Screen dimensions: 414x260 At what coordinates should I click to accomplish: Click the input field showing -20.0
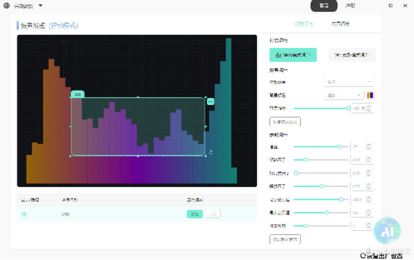(x=358, y=199)
